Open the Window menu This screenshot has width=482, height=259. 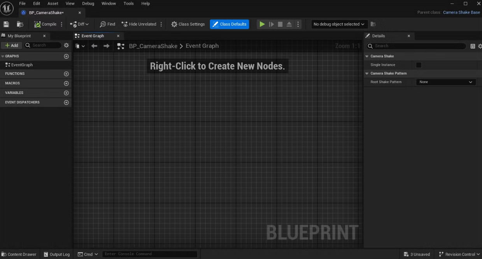click(x=109, y=3)
